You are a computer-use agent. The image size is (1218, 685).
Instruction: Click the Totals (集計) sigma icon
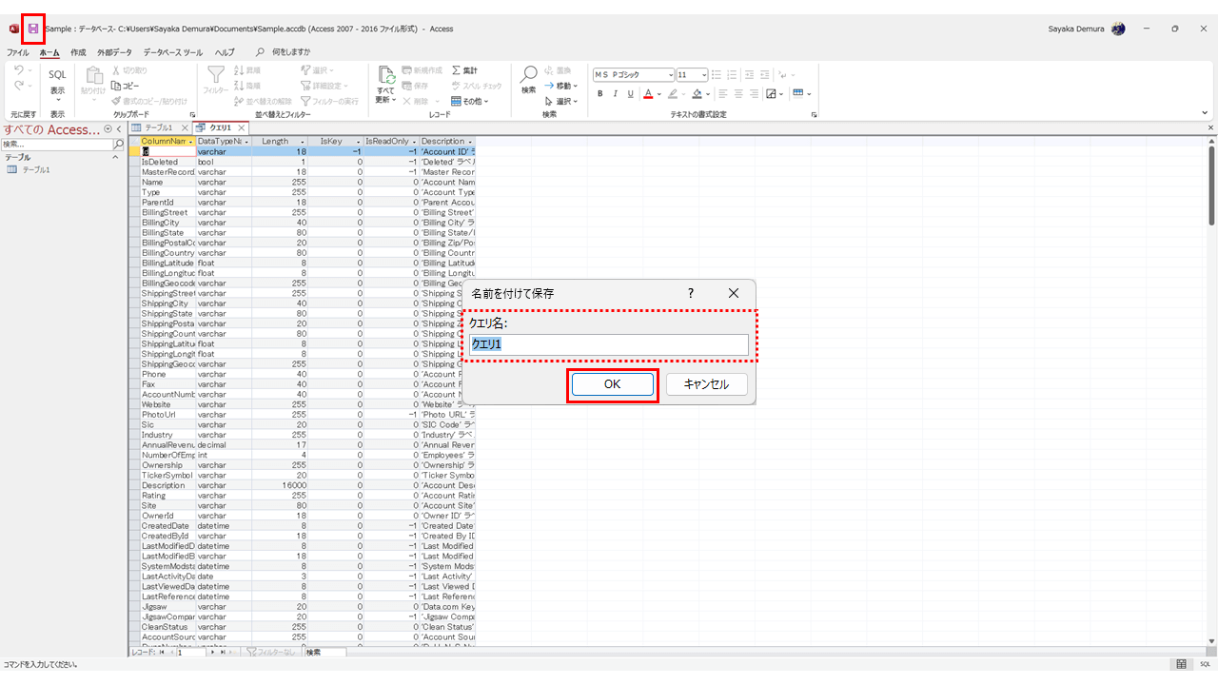coord(457,70)
